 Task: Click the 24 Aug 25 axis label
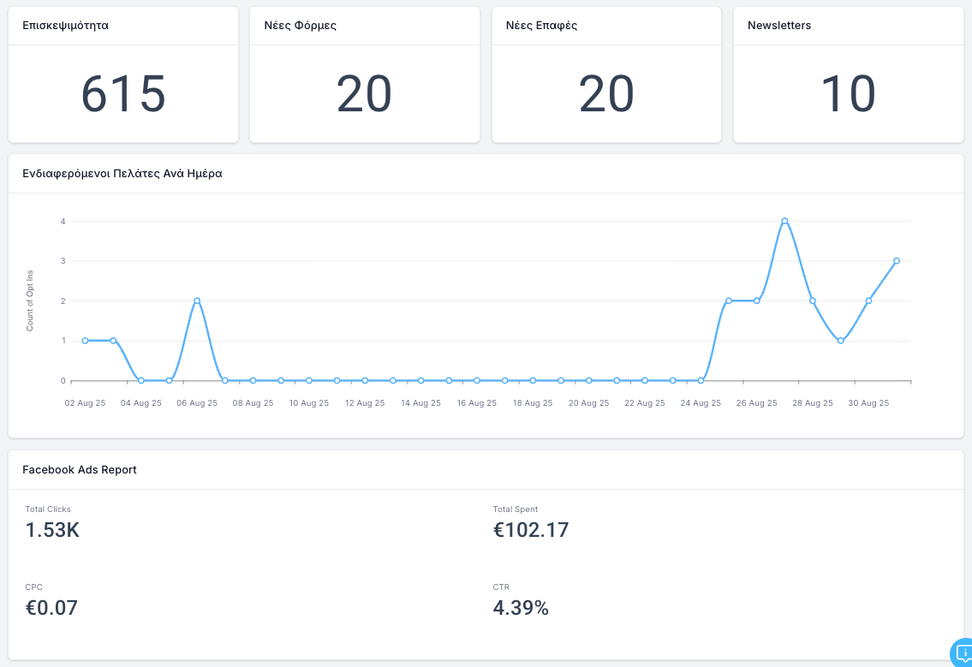click(701, 402)
